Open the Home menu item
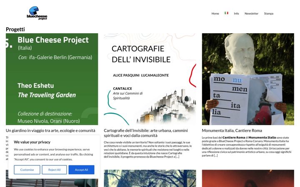The height and width of the screenshot is (187, 300). (215, 14)
